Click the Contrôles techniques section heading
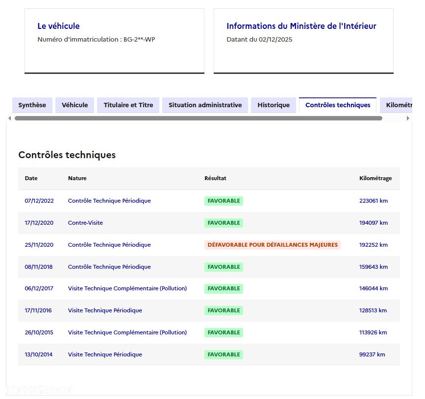Screen dimensions: 425x399 pos(67,155)
